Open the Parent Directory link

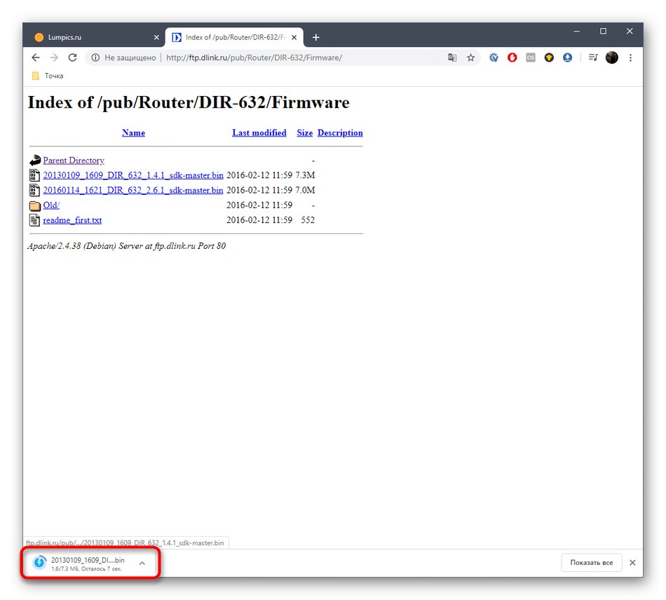(74, 161)
